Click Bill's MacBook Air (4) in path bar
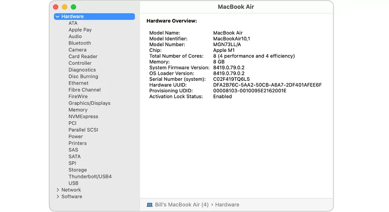The width and height of the screenshot is (389, 212). tap(182, 205)
